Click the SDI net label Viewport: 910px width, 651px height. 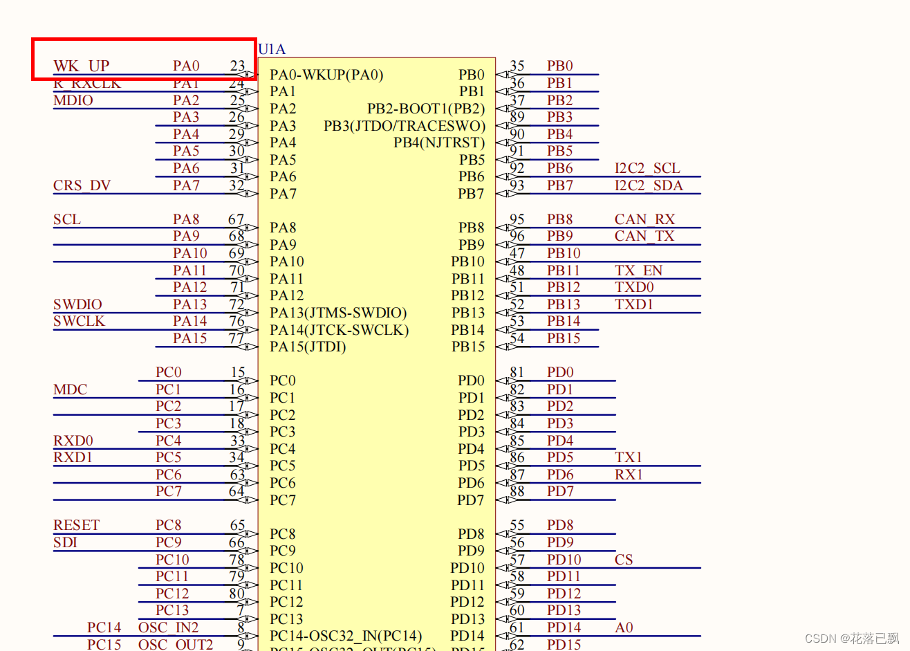(65, 542)
